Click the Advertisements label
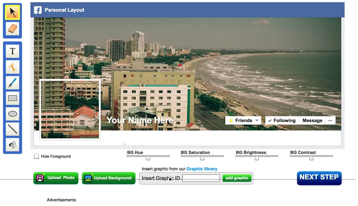 click(x=62, y=200)
